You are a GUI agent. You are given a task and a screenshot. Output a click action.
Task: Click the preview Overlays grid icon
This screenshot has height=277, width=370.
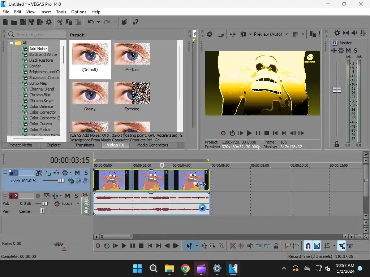[x=295, y=34]
